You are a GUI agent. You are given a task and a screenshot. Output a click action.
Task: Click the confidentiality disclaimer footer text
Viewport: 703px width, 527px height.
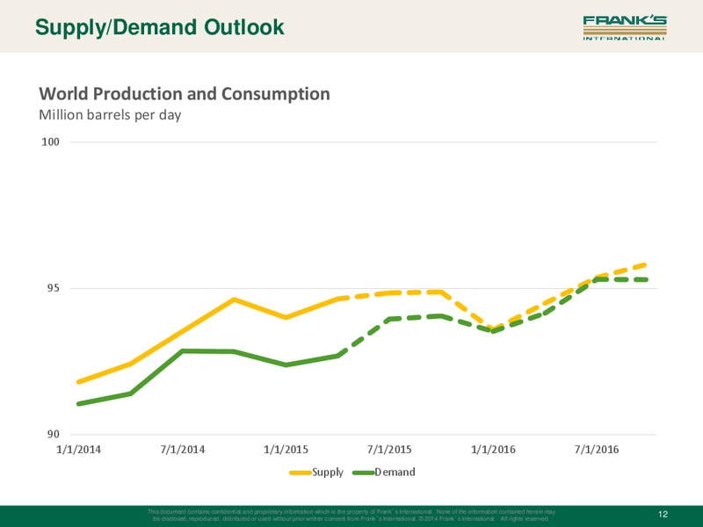pos(351,515)
